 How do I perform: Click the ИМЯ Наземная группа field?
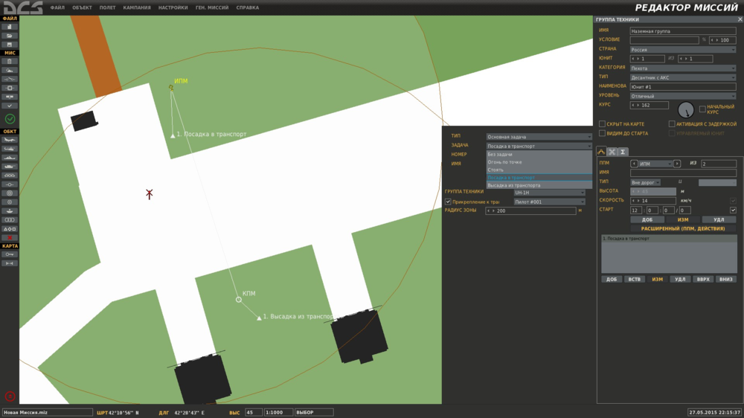pyautogui.click(x=683, y=30)
